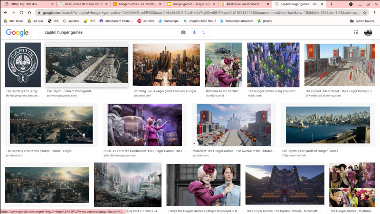Open 'enquête bébé chou !' bookmark
Image resolution: width=380 pixels, height=214 pixels.
199,21
